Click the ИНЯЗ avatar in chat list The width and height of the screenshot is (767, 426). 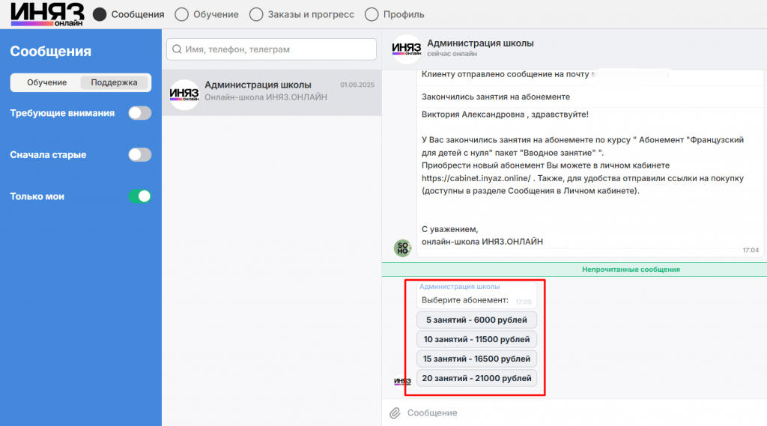coord(184,94)
